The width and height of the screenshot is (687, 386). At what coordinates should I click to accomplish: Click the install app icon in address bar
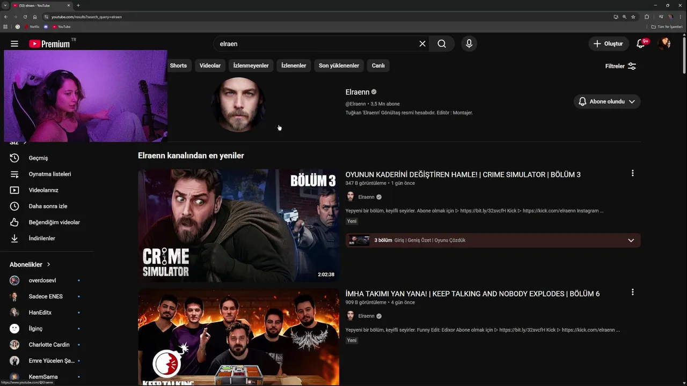(x=616, y=17)
